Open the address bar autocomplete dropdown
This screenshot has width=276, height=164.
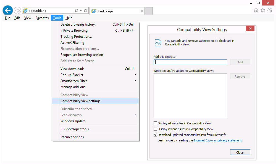click(x=80, y=10)
